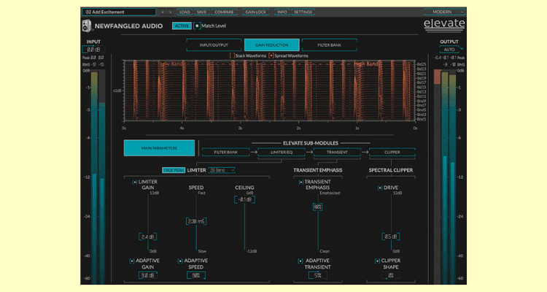Click Adaptive Speed percent field
547x292 pixels.
click(196, 275)
